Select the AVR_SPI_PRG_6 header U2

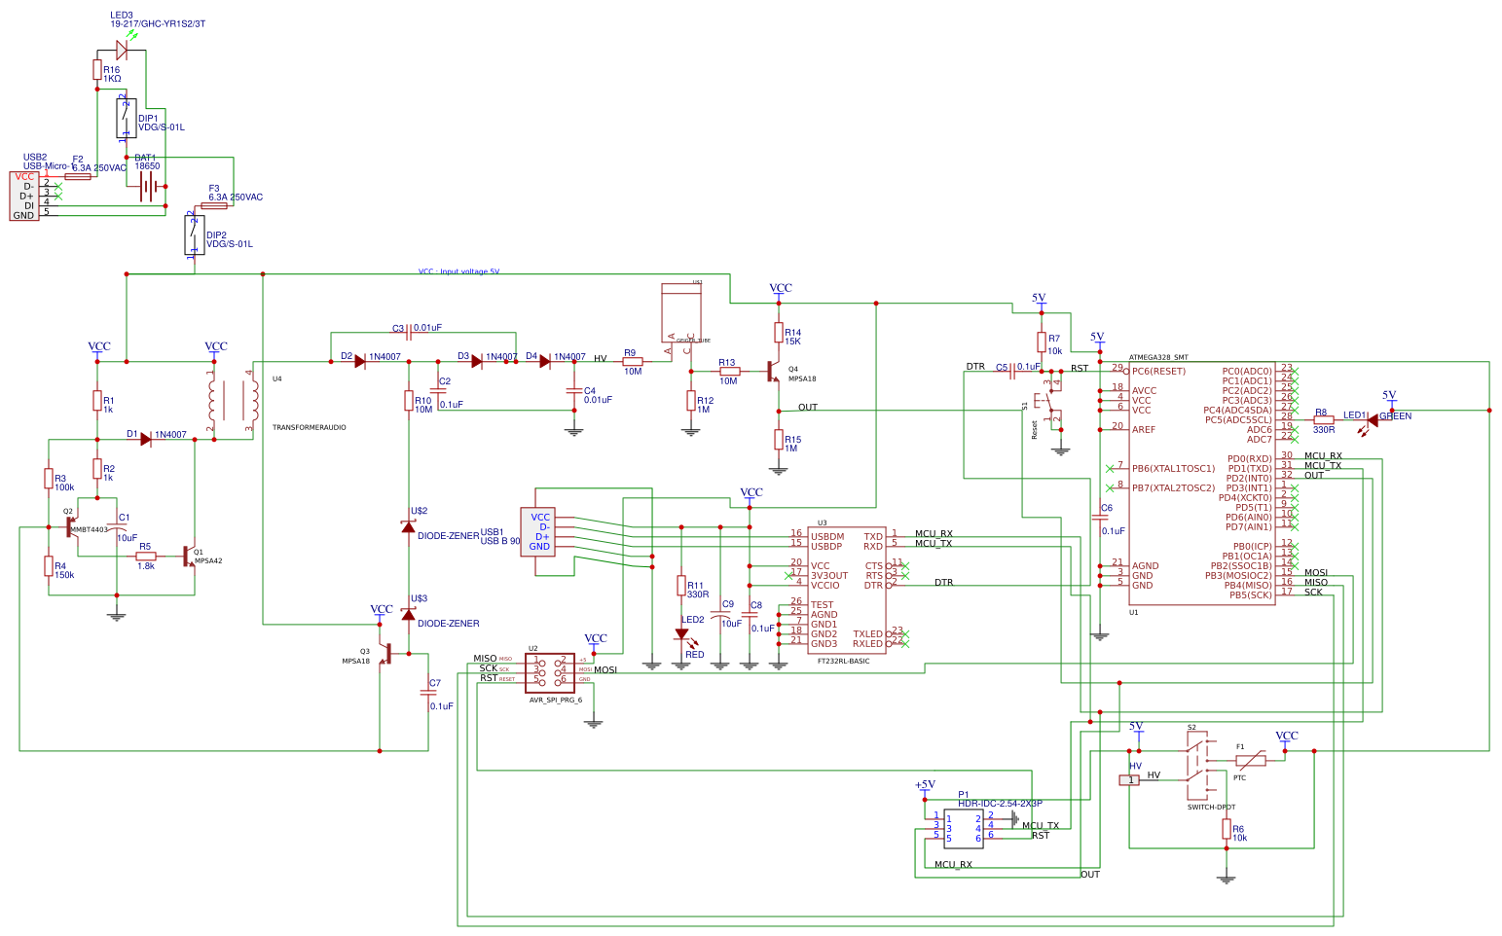pyautogui.click(x=550, y=673)
